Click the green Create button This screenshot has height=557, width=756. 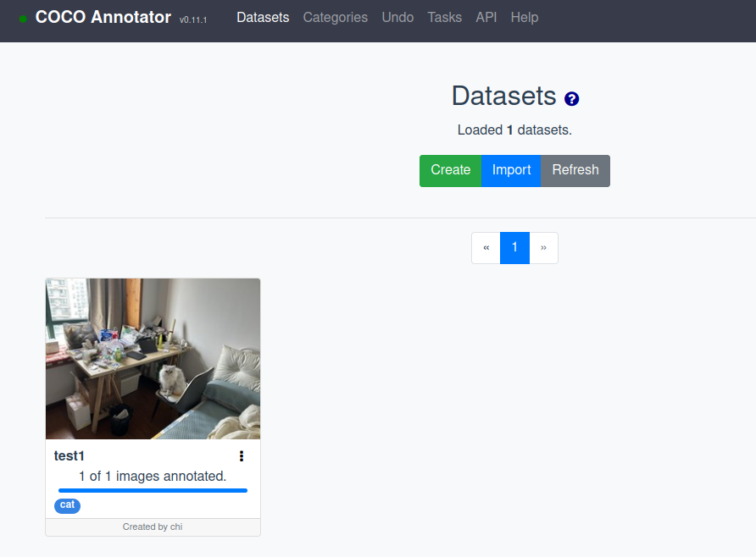[450, 170]
